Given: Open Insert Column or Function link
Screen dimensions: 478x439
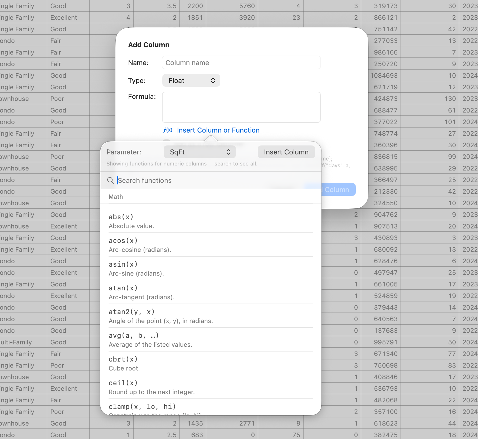Looking at the screenshot, I should [218, 130].
